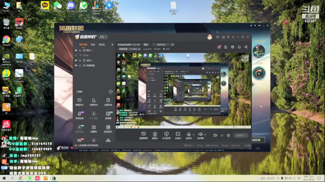Click the grey live-stream status button
The image size is (325, 182).
(x=240, y=135)
